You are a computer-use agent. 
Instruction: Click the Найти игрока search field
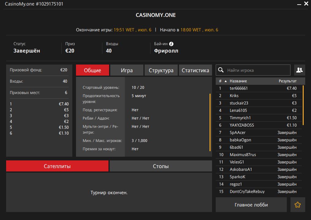[x=257, y=70]
